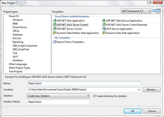
Task: Select Web project type
Action: pyautogui.click(x=15, y=24)
